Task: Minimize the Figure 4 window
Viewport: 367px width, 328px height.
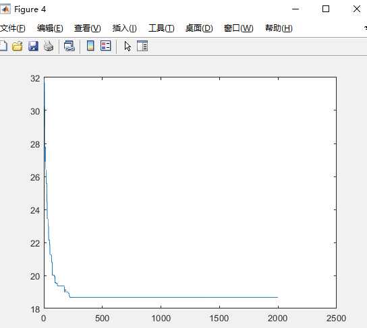Action: pos(295,9)
